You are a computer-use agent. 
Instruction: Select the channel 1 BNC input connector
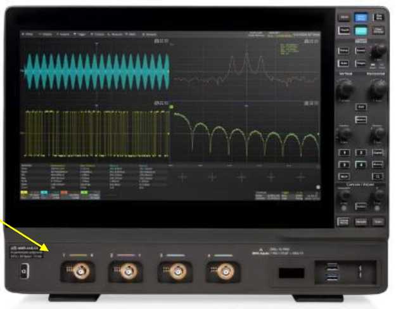click(77, 272)
